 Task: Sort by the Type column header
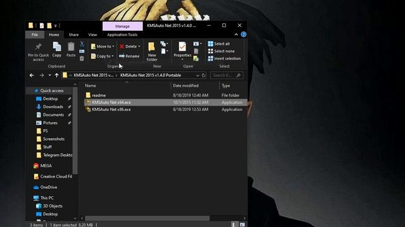(225, 86)
